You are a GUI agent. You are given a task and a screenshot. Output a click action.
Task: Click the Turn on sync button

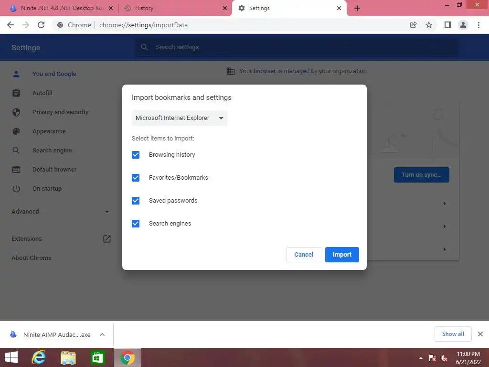click(x=421, y=175)
